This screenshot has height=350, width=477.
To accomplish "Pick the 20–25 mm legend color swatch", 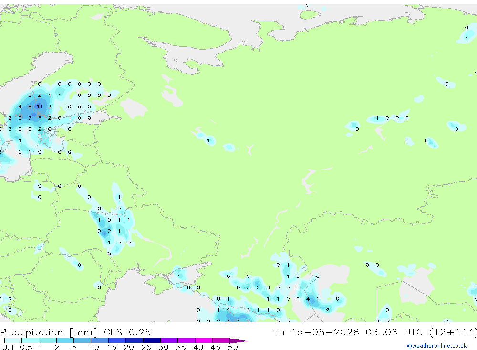I will (x=135, y=340).
